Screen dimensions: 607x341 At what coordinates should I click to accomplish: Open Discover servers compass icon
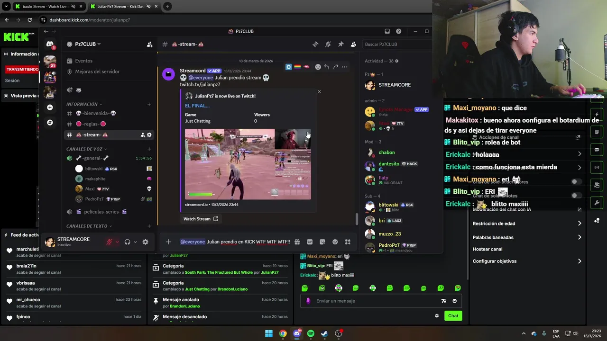[x=50, y=122]
